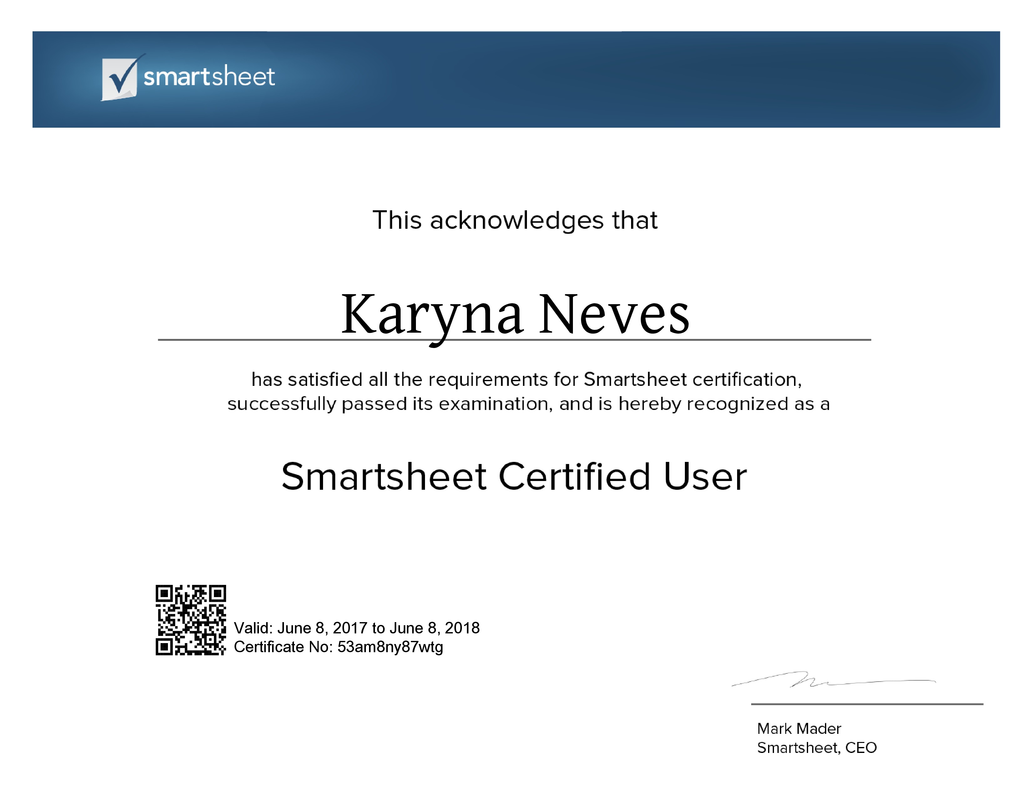This screenshot has height=798, width=1032.
Task: Click the handwritten CEO signature
Action: (833, 679)
